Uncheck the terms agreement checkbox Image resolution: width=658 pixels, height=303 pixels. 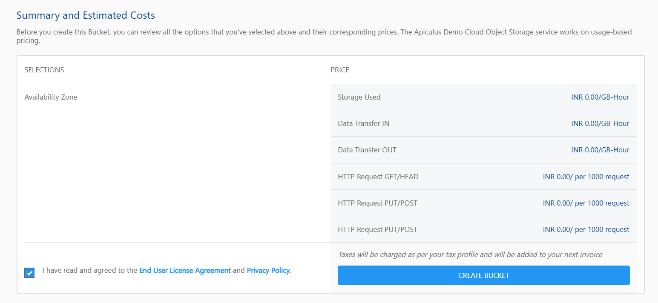pos(29,273)
